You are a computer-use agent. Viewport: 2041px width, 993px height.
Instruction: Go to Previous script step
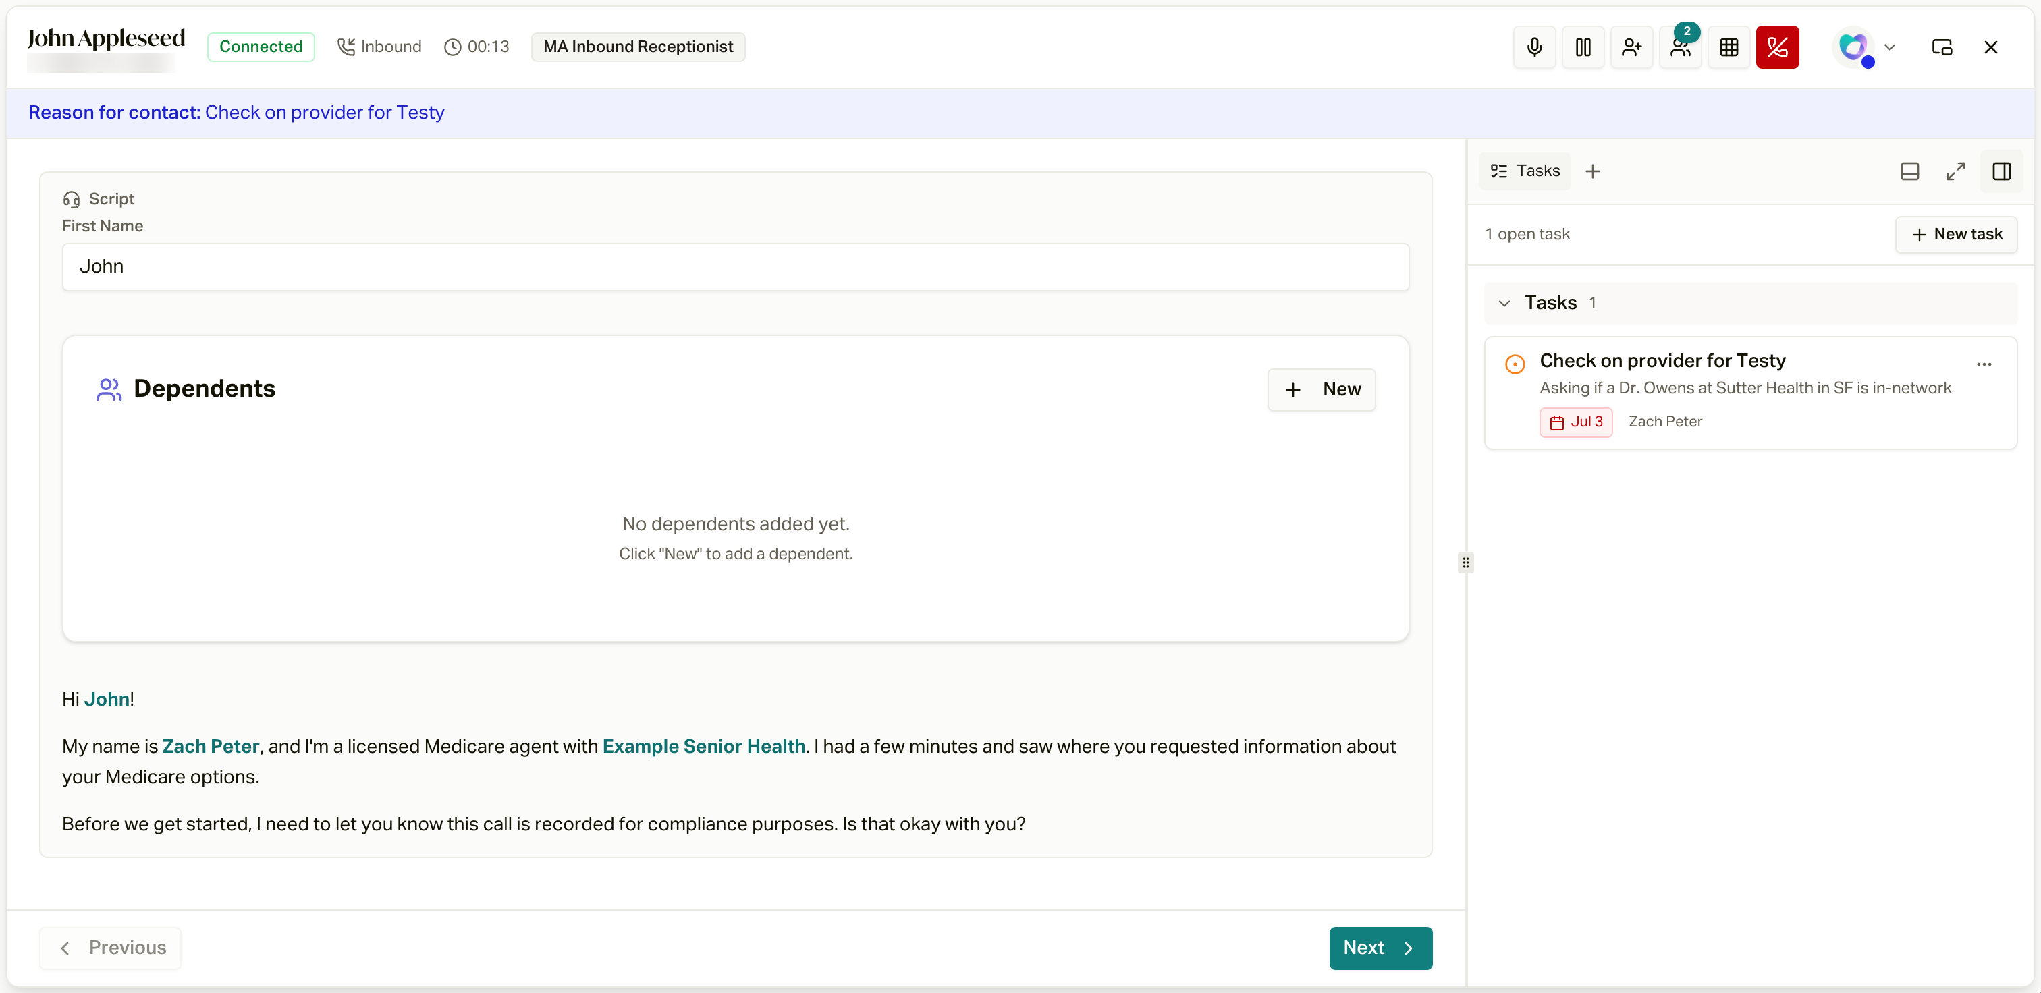click(111, 948)
